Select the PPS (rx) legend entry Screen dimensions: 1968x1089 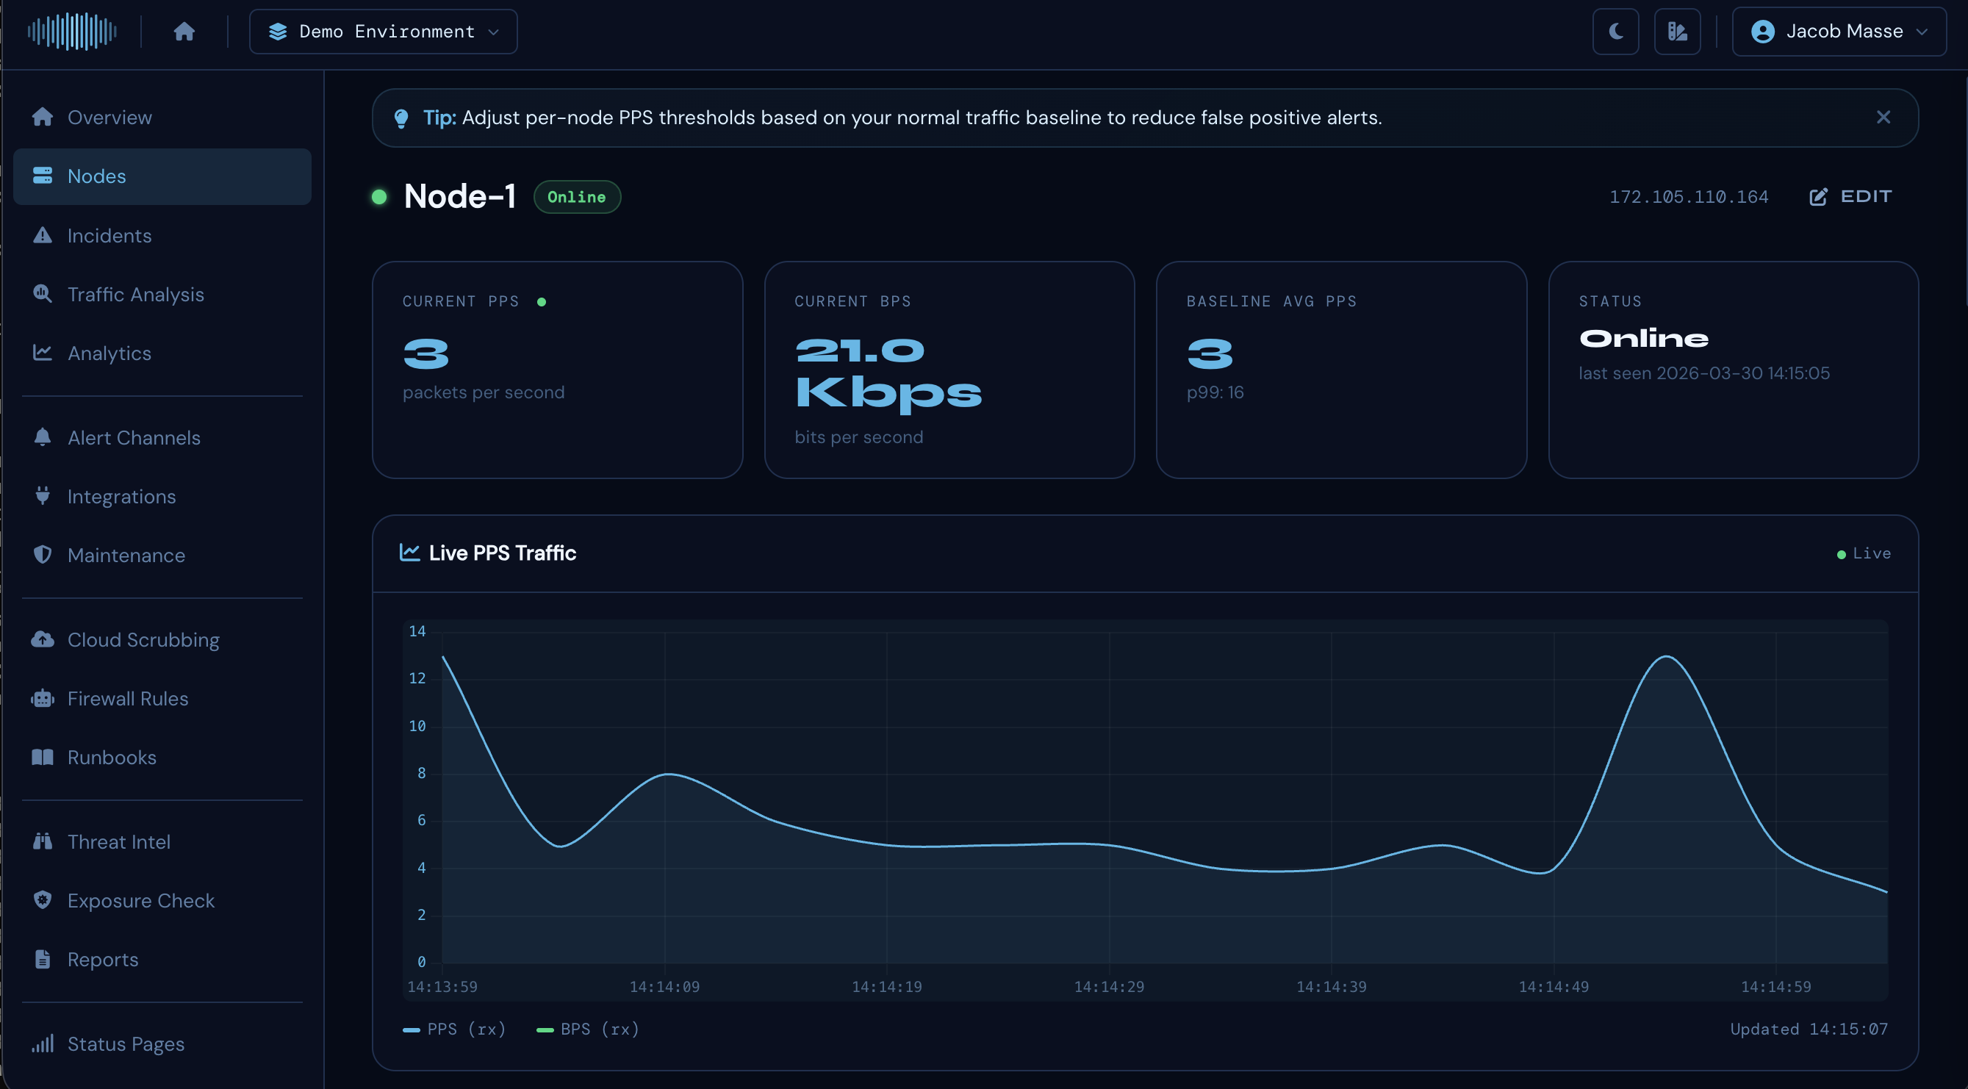[455, 1029]
